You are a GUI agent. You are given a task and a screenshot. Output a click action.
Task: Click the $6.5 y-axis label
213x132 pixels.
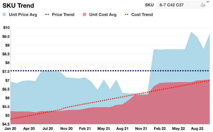click(x=6, y=89)
